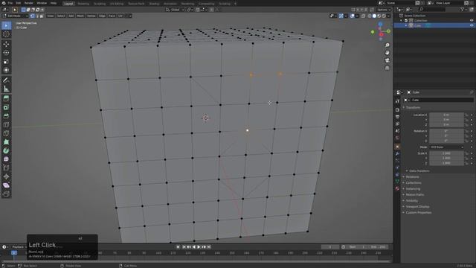This screenshot has height=268, width=476.
Task: Open the Vertex menu in viewport header
Action: [91, 16]
